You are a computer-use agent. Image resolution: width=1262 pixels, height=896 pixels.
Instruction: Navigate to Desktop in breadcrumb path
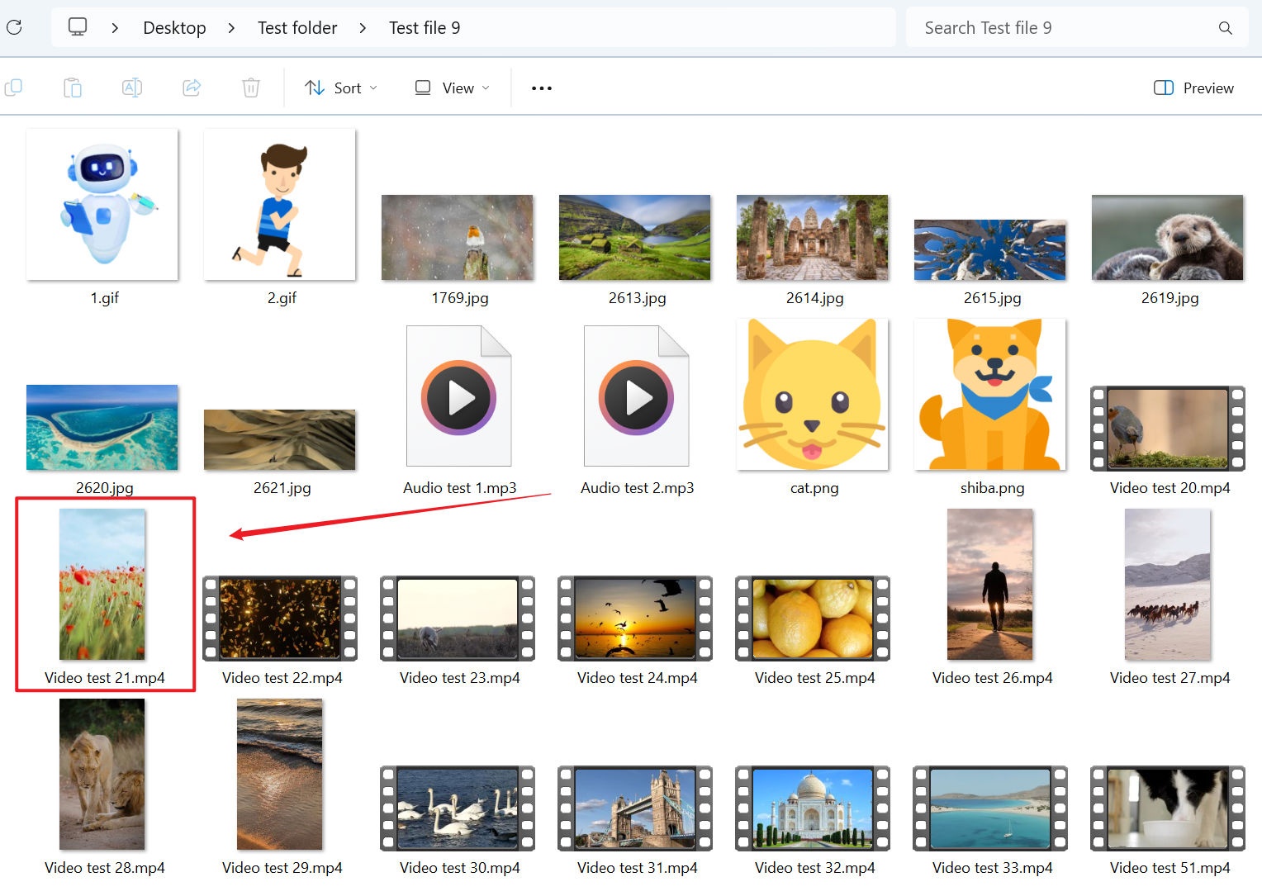pyautogui.click(x=174, y=28)
